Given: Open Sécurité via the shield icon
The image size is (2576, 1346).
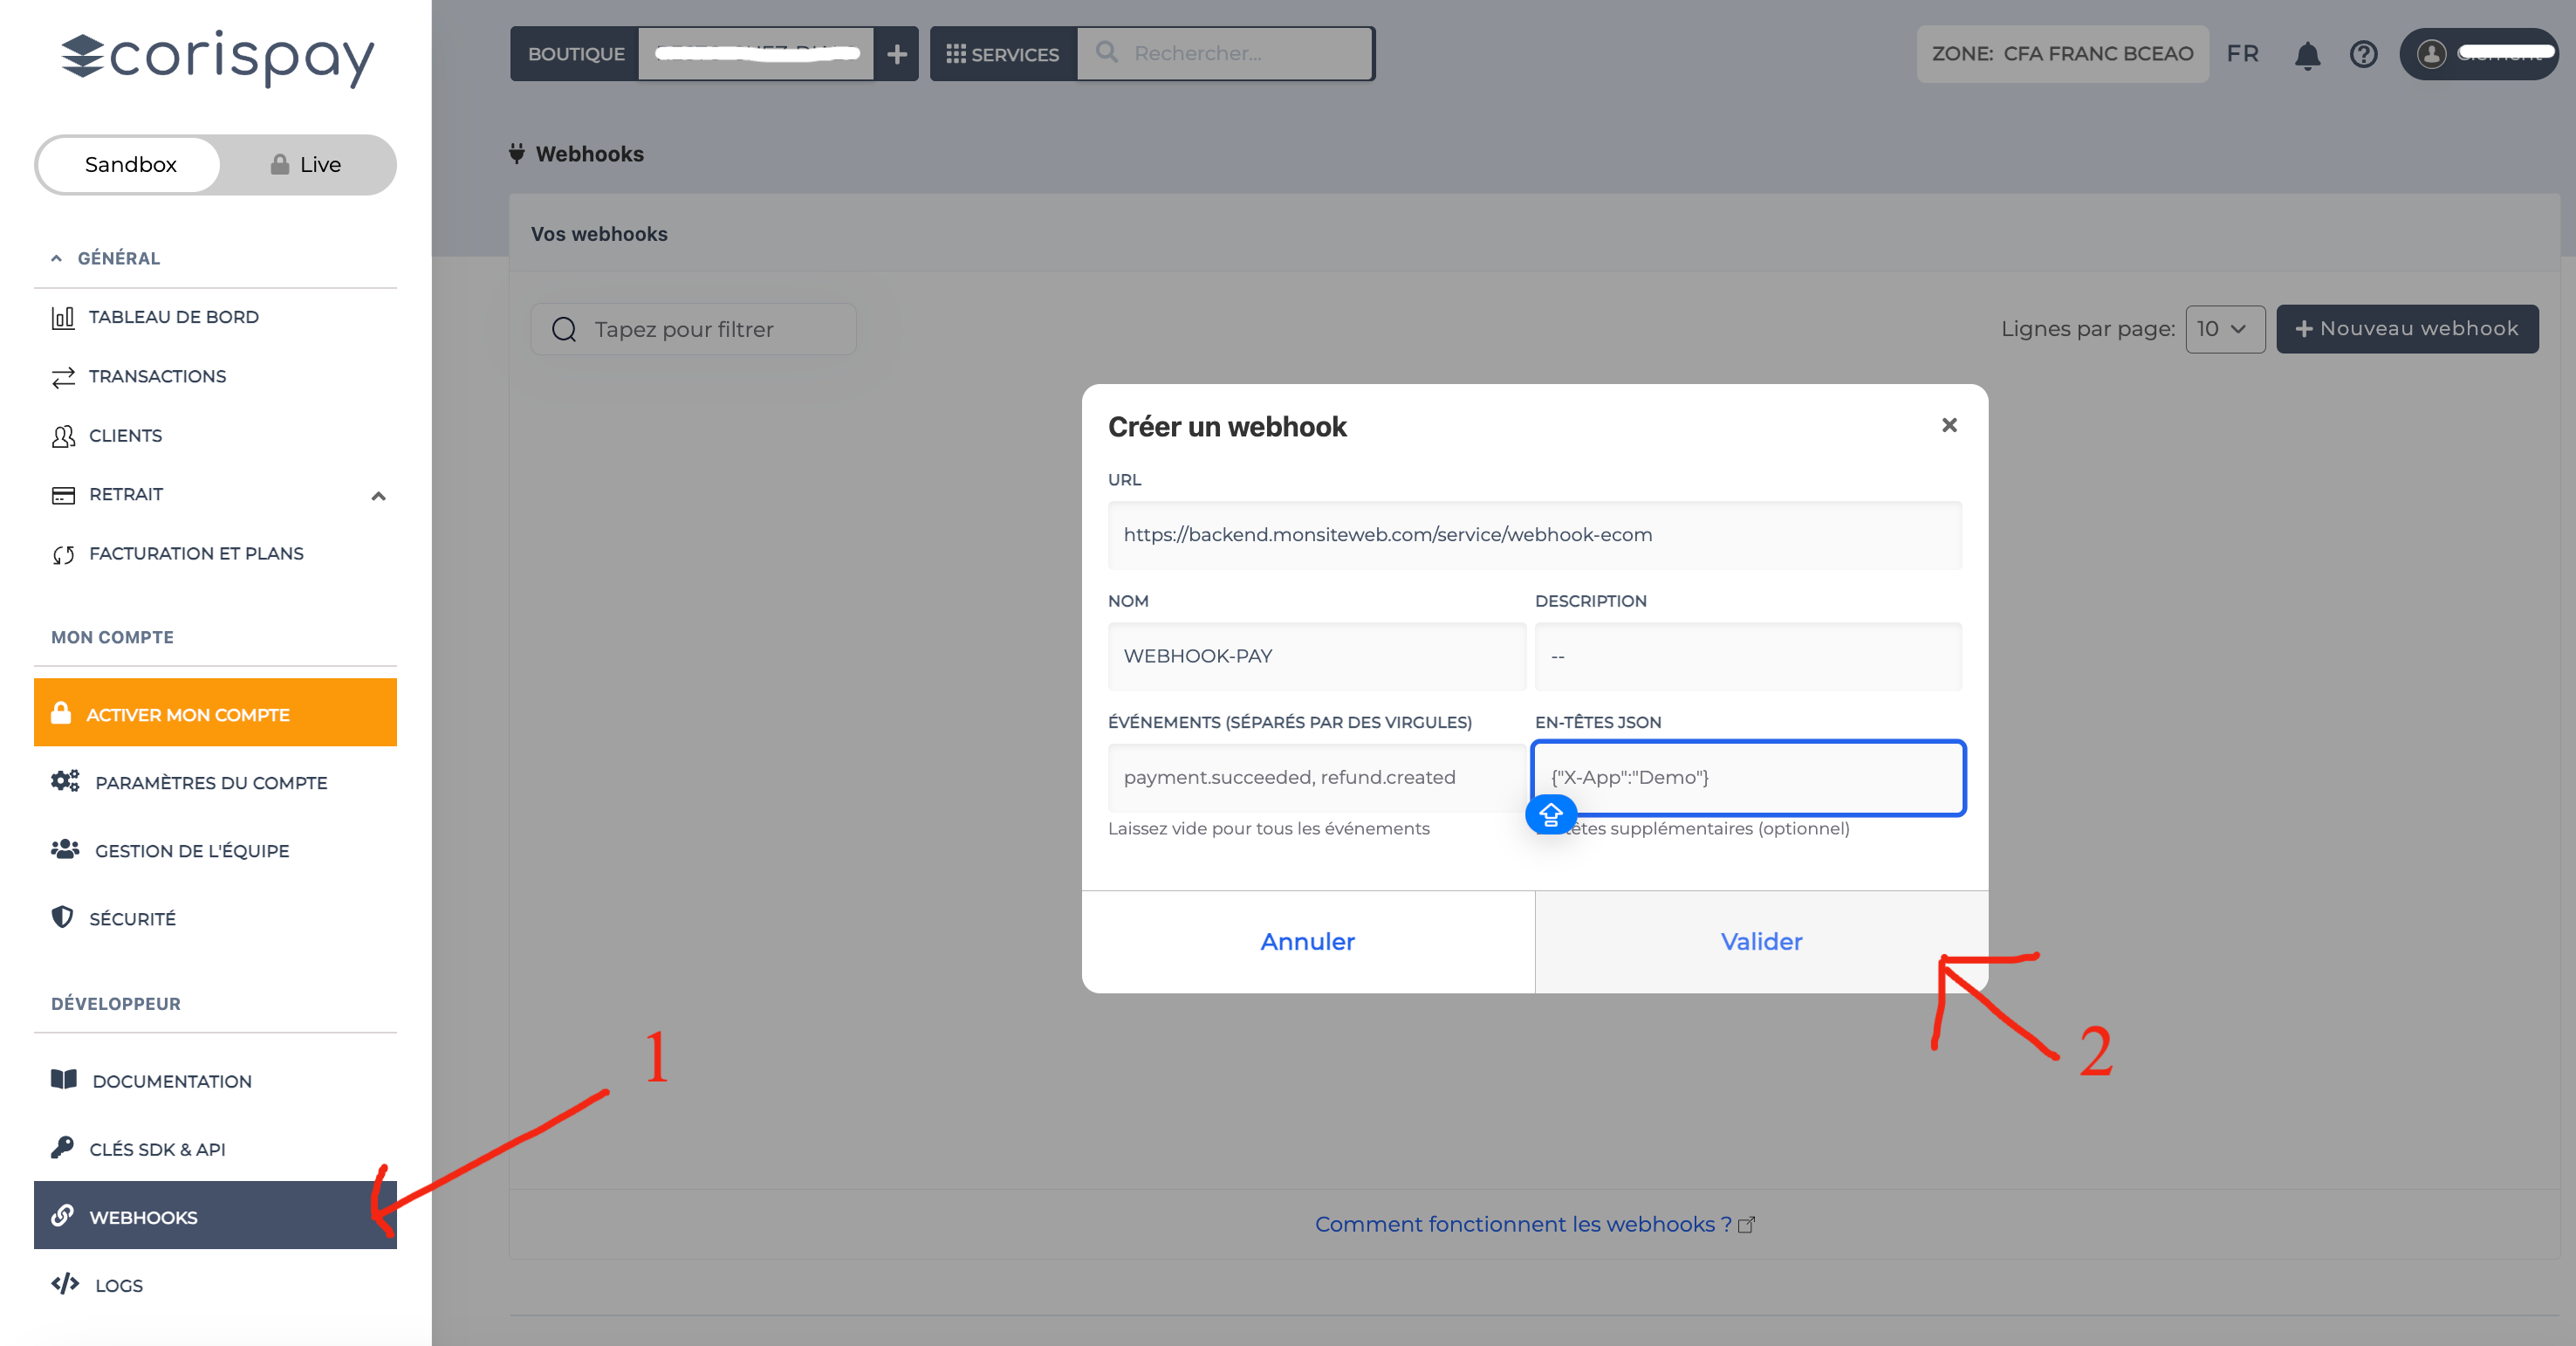Looking at the screenshot, I should click(x=63, y=918).
